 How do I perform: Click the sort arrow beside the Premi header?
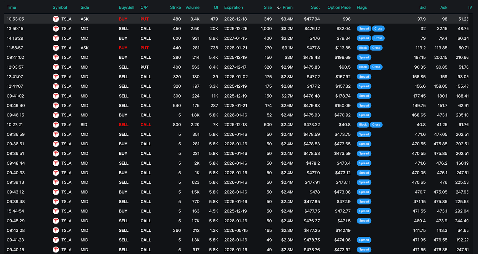pos(279,7)
